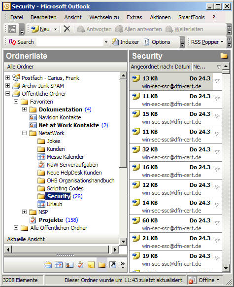Click the Mail icon in the navigation bar

pyautogui.click(x=48, y=265)
